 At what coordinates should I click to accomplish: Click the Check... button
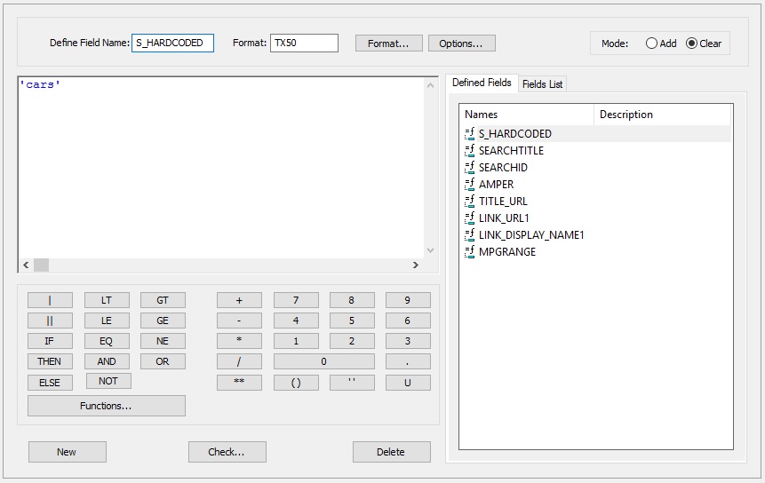tap(227, 452)
